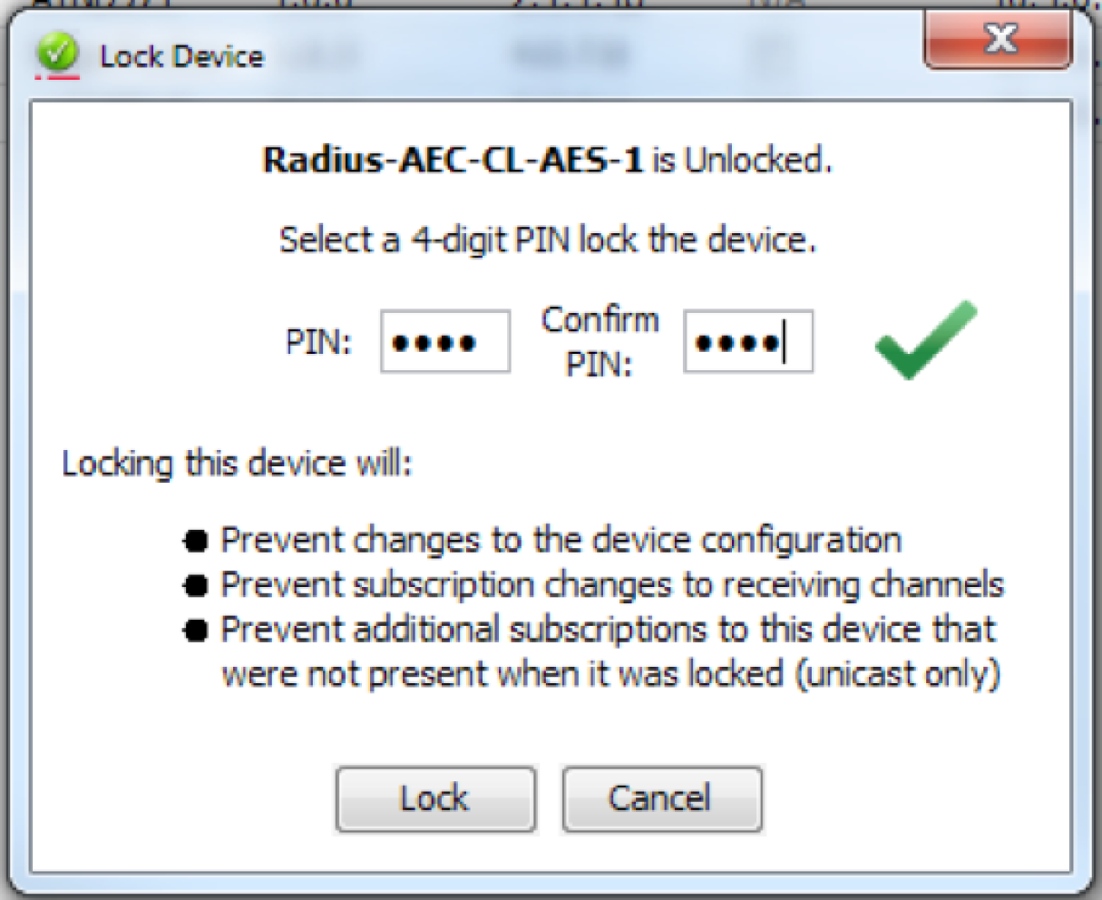Viewport: 1102px width, 900px height.
Task: Place cursor in the Confirm PIN box
Action: point(747,341)
